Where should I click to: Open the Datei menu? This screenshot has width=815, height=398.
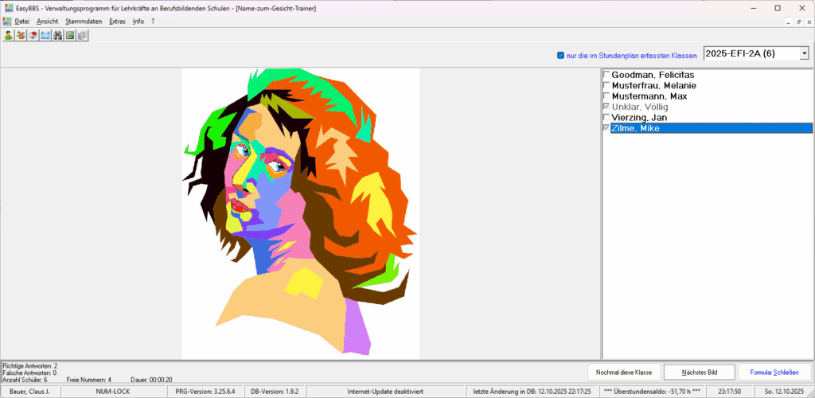pyautogui.click(x=21, y=21)
